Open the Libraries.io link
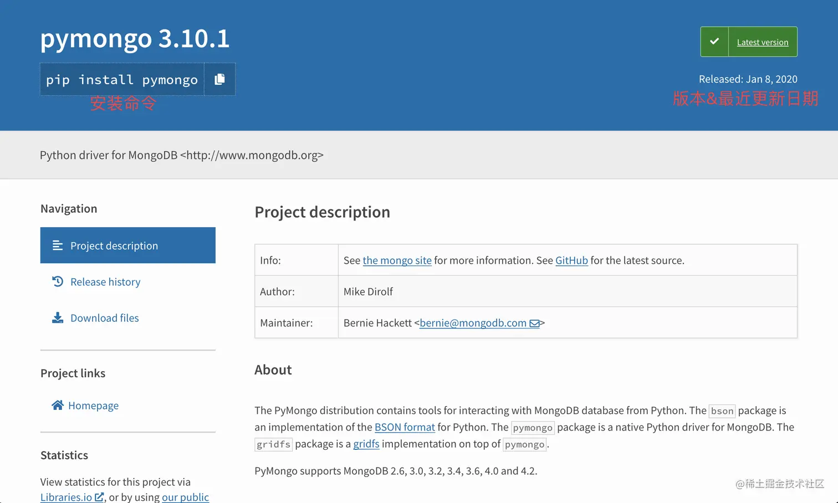Screen dimensions: 838x503 [66, 497]
